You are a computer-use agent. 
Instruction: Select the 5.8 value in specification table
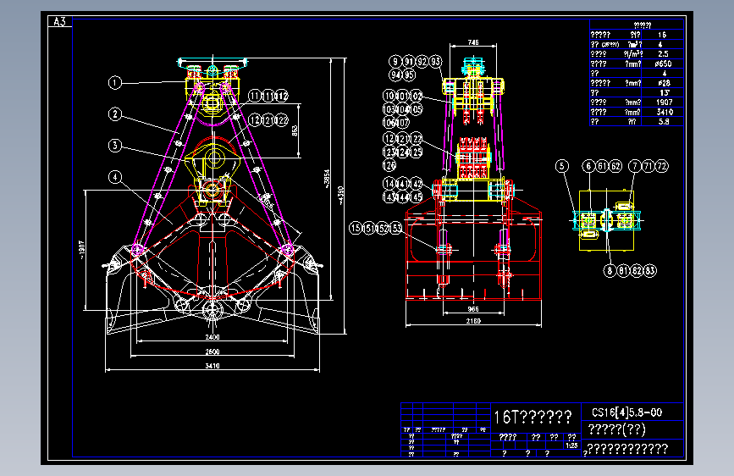(664, 122)
